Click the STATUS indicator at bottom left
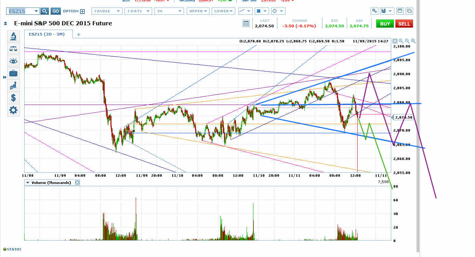The image size is (475, 257). (12, 249)
